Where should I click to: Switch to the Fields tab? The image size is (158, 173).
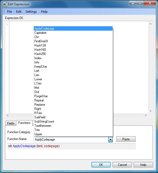11,123
